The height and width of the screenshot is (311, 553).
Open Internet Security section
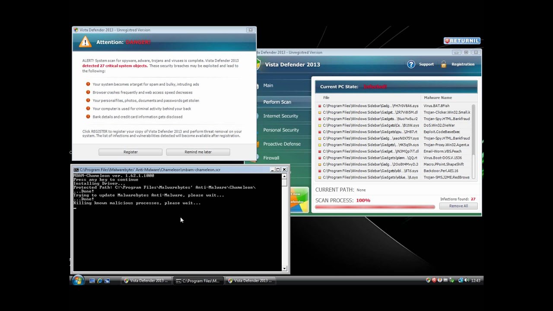coord(281,116)
